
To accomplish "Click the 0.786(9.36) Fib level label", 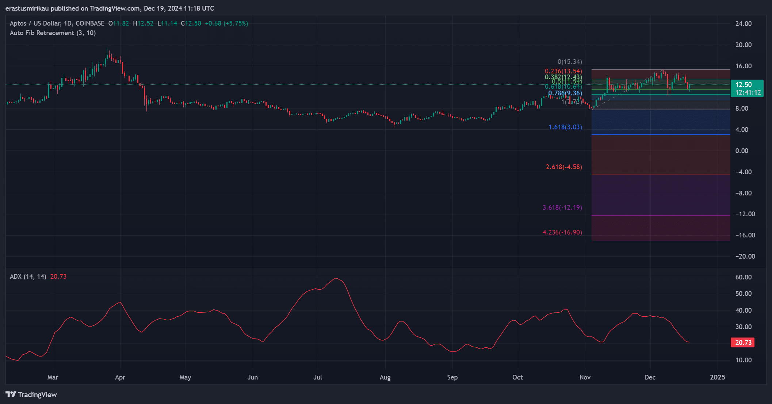I will [565, 93].
